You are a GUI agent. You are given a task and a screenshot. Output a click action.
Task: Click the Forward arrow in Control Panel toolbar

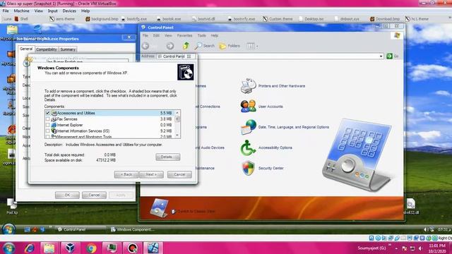(170, 46)
